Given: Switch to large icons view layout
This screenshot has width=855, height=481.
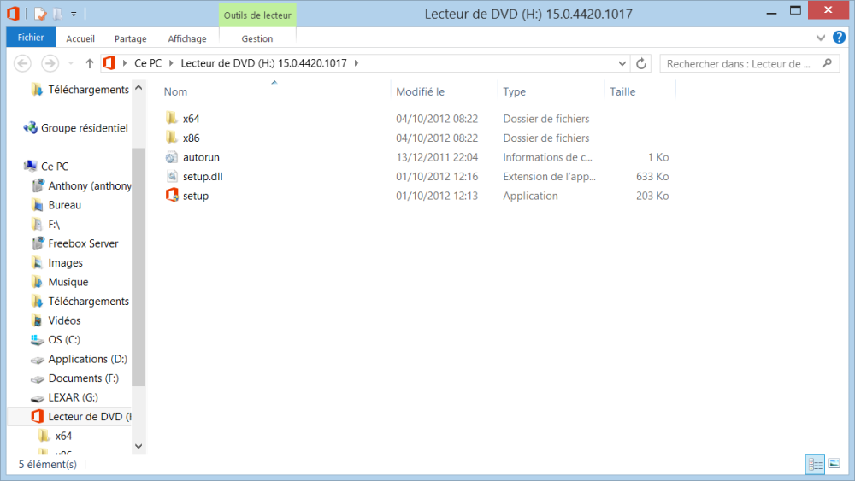Looking at the screenshot, I should tap(834, 463).
